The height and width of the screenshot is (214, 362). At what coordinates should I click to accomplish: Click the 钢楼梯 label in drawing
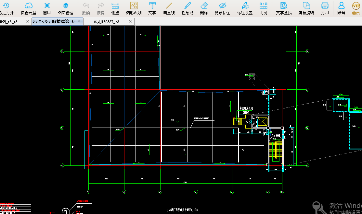click(x=246, y=113)
